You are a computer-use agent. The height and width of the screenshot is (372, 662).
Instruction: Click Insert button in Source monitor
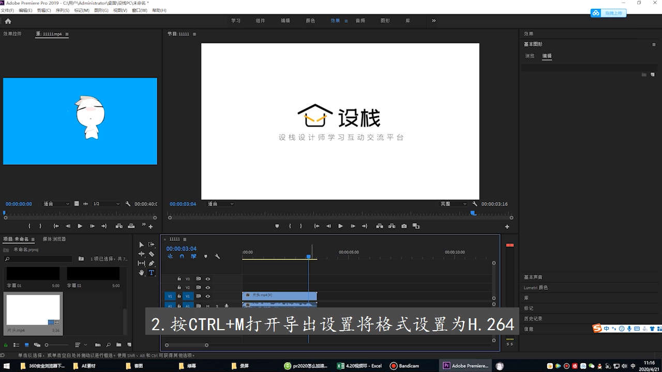(119, 226)
